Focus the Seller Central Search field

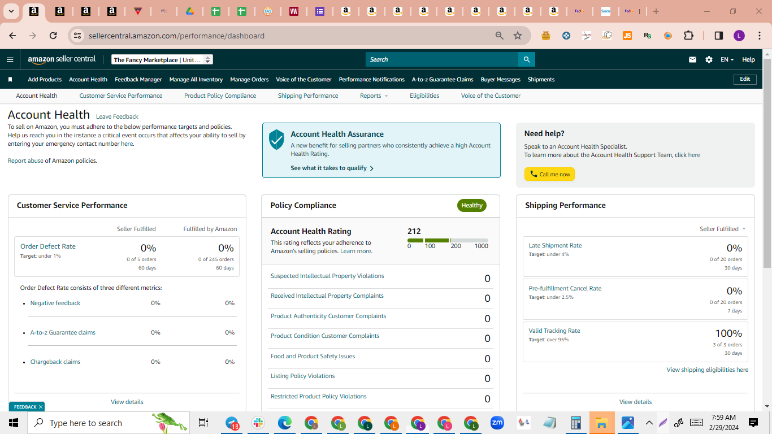pyautogui.click(x=442, y=59)
